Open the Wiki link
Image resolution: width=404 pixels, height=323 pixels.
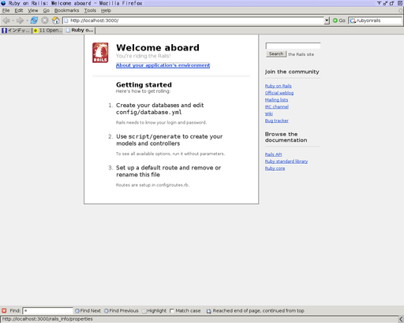click(x=269, y=113)
